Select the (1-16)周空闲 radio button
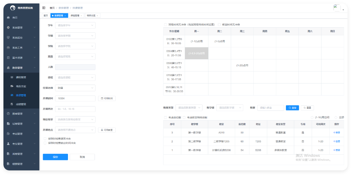 tap(312, 117)
